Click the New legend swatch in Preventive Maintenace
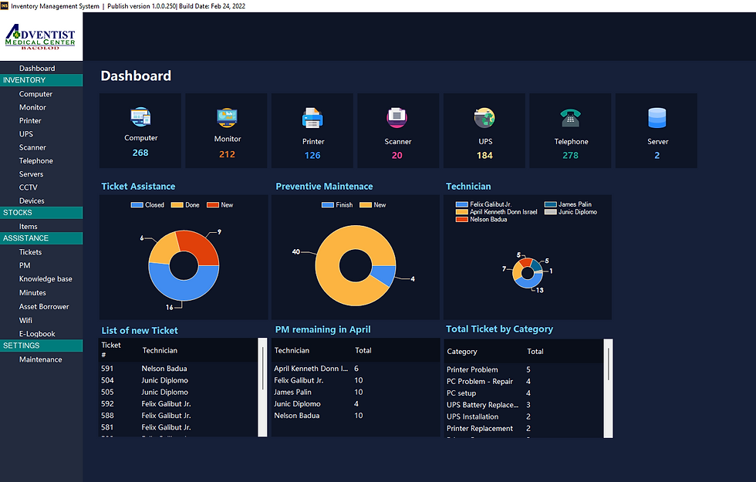 click(x=366, y=205)
